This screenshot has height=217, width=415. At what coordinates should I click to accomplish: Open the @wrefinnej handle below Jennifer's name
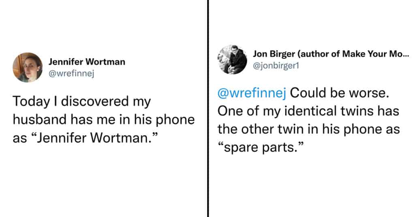coord(71,73)
